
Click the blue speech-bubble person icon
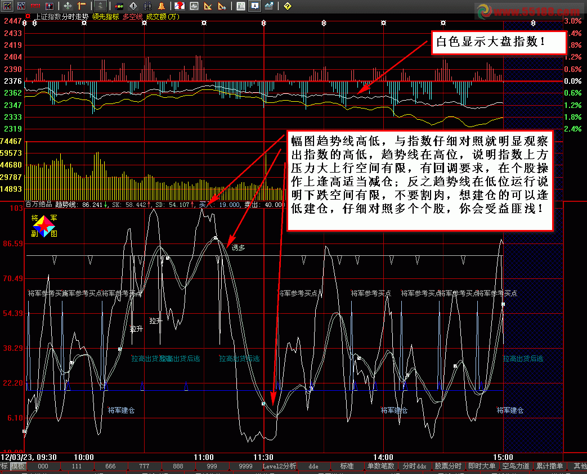click(254, 6)
